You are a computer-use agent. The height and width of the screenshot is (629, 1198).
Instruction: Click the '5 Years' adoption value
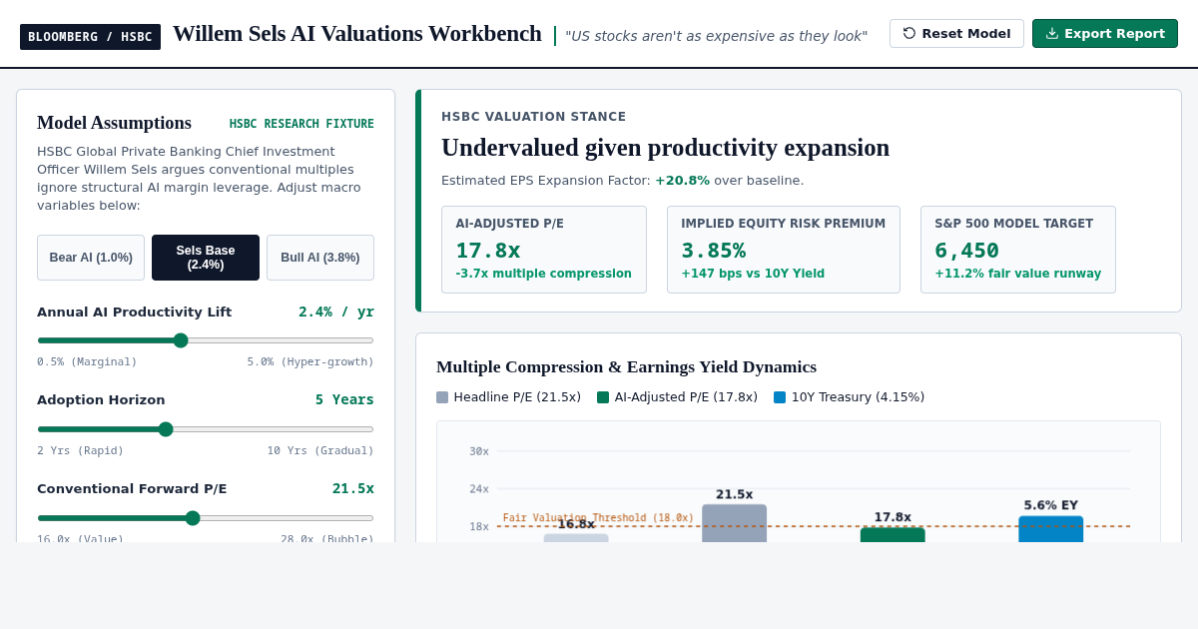coord(344,399)
